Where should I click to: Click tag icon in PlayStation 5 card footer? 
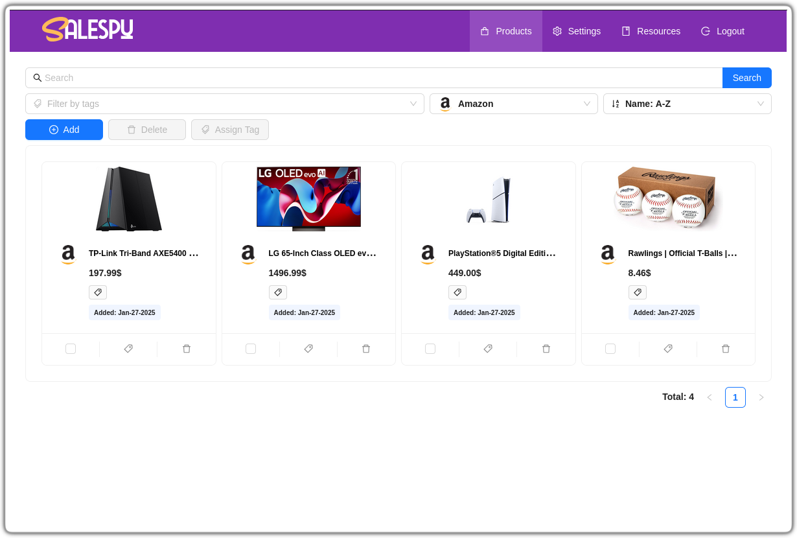point(488,349)
